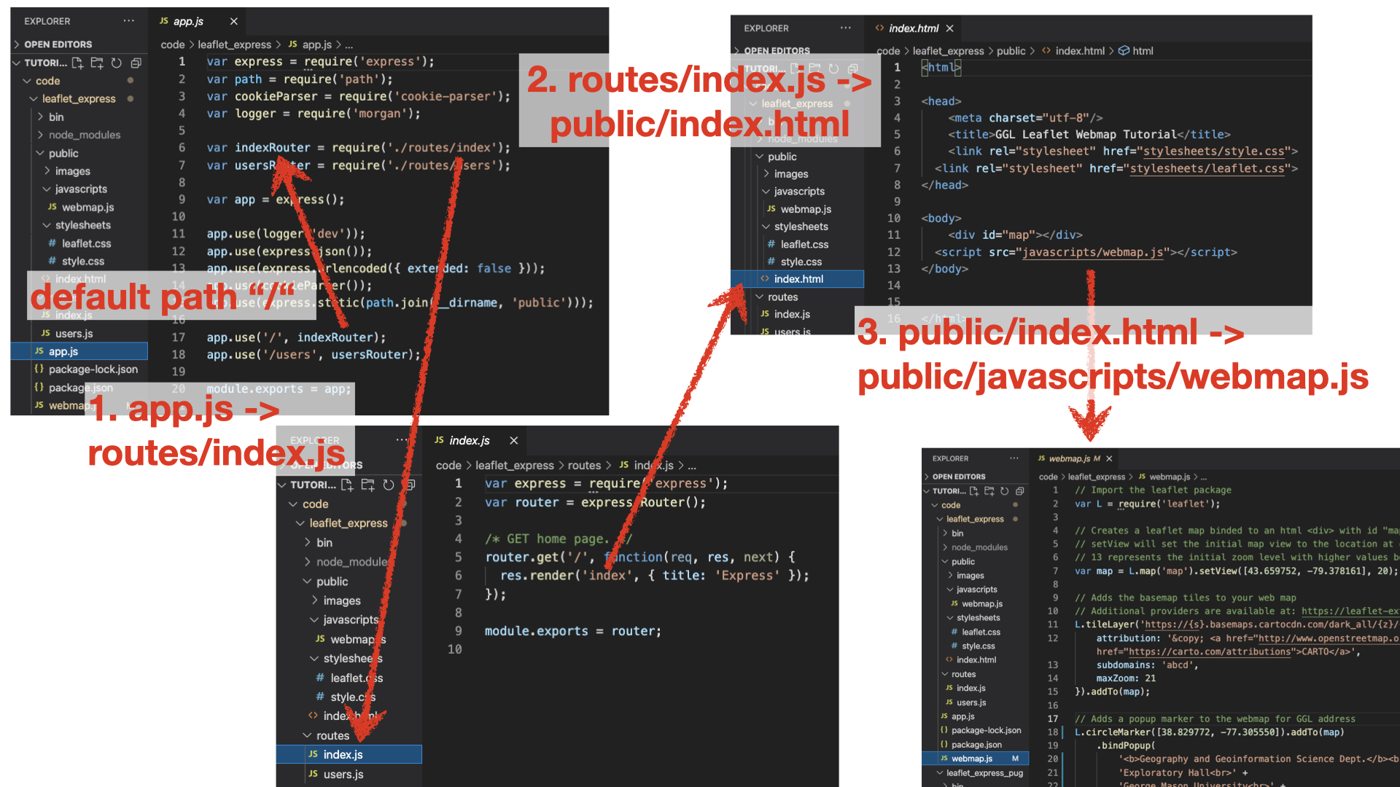Viewport: 1400px width, 787px height.
Task: Click javascripts/webmap.js src link in index.html code
Action: click(1092, 252)
